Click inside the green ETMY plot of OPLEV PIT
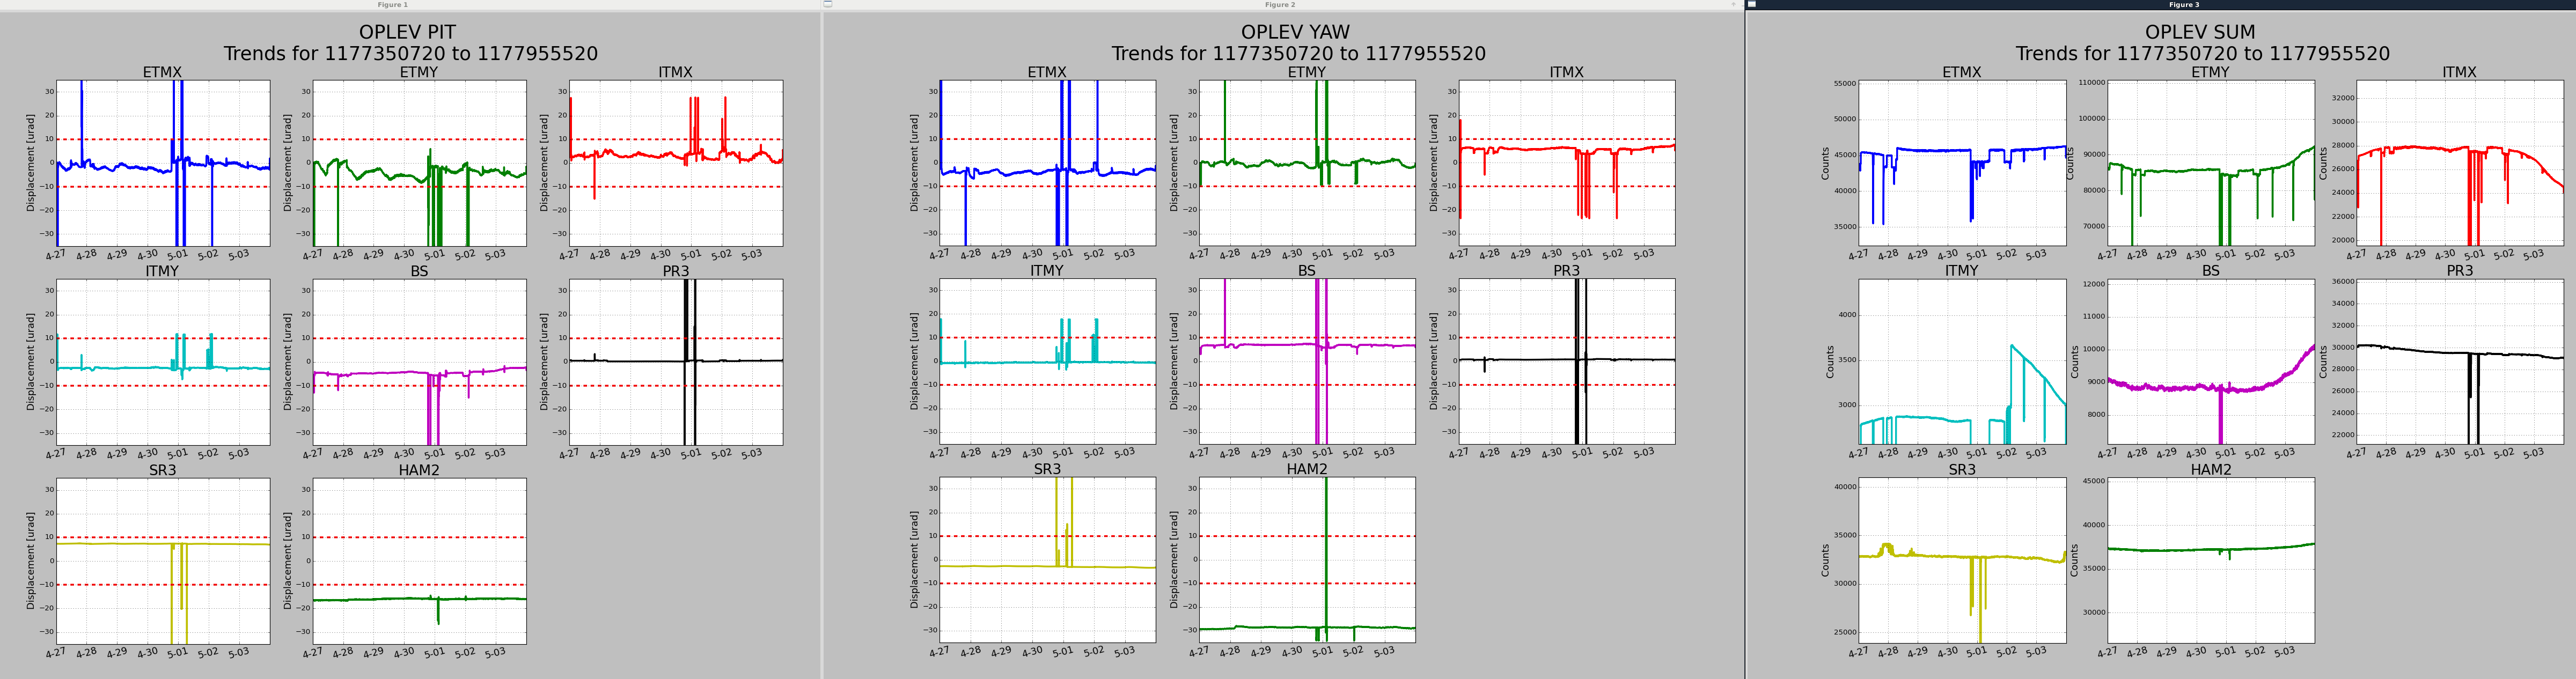 [420, 163]
